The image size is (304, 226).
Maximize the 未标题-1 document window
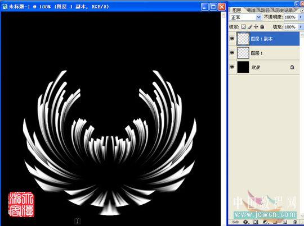(x=213, y=7)
